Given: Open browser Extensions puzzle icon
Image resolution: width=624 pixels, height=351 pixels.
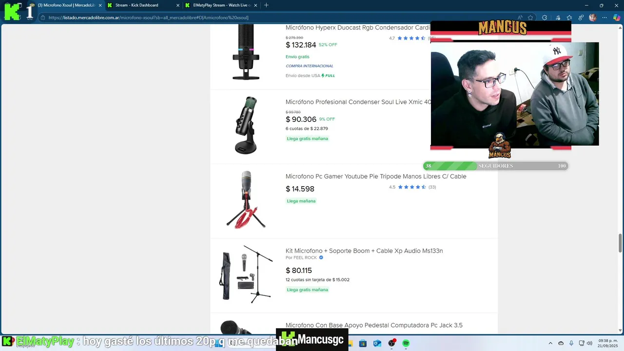Looking at the screenshot, I should pyautogui.click(x=545, y=18).
